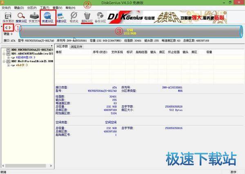Open Search Partition (搜索分区) tool
Image resolution: width=245 pixels, height=174 pixels.
(x=21, y=17)
